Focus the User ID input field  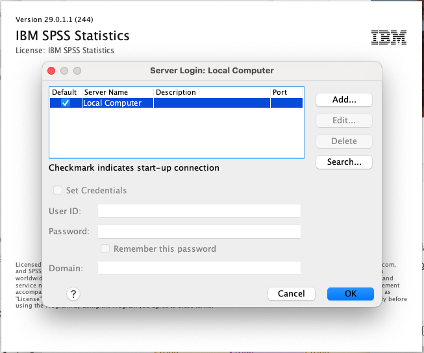pos(199,211)
